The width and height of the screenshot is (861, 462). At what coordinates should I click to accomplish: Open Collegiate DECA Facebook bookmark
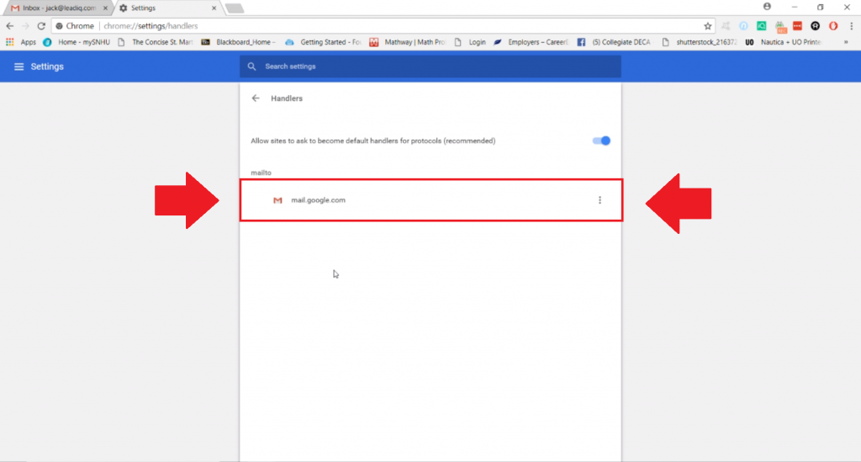pyautogui.click(x=614, y=42)
